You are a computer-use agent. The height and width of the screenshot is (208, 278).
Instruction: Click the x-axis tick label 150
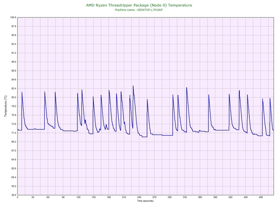pyautogui.click(x=94, y=197)
